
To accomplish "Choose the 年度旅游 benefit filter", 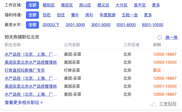I will coord(107,15).
